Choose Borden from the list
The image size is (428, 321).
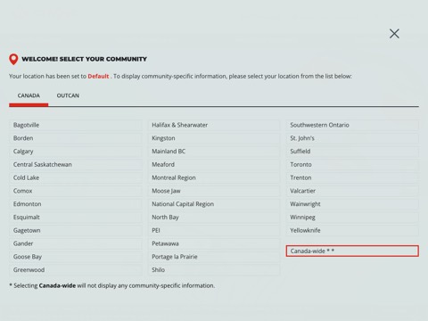point(76,138)
